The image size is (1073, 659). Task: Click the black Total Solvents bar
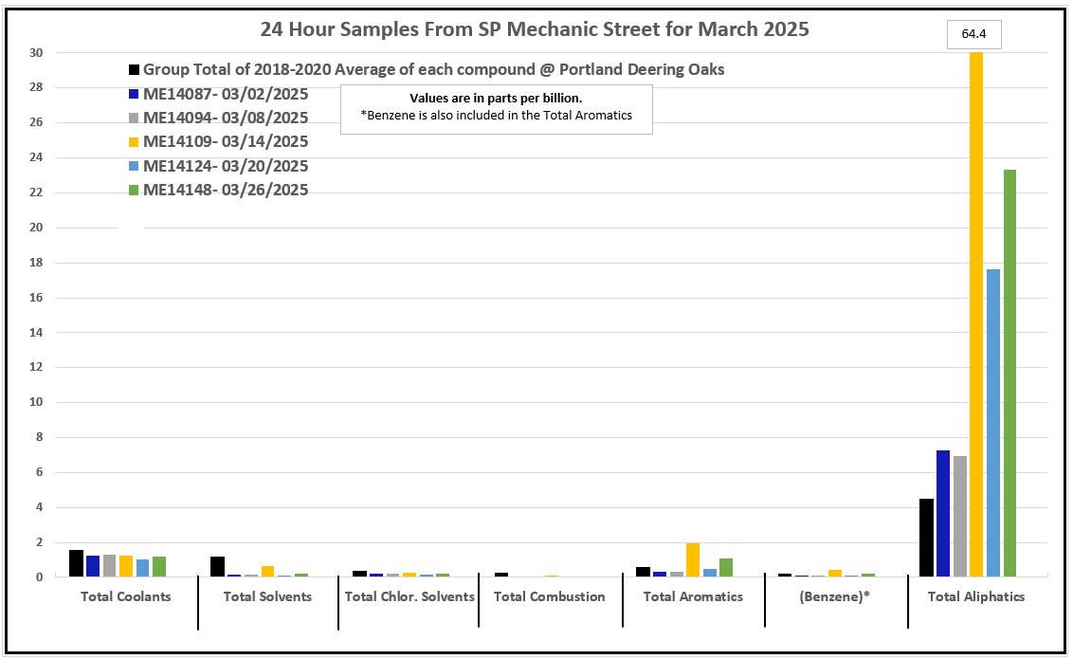tap(217, 566)
